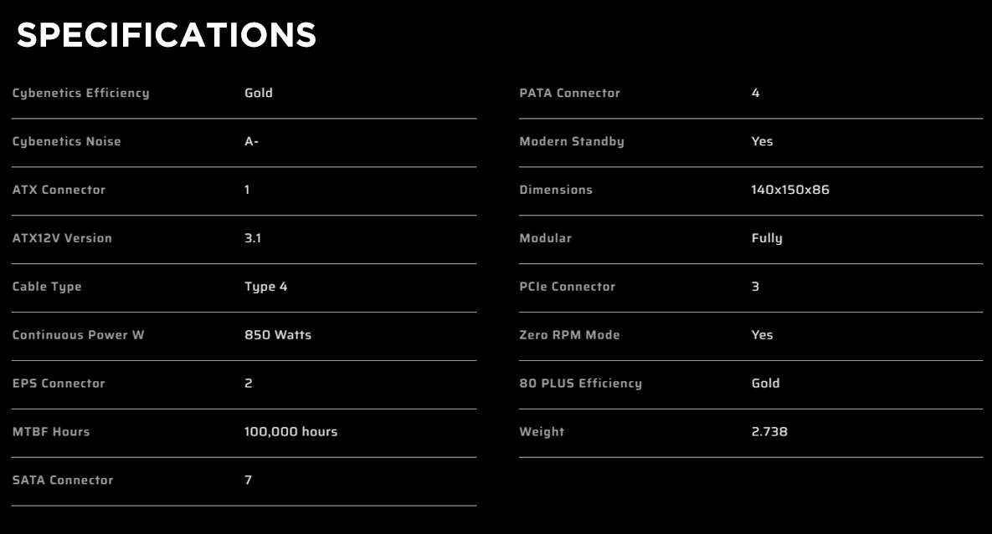Select the Weight 2.738 value
The width and height of the screenshot is (992, 534).
(x=769, y=432)
